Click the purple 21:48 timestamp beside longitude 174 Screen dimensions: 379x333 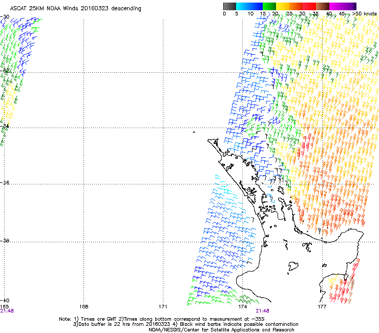(263, 311)
